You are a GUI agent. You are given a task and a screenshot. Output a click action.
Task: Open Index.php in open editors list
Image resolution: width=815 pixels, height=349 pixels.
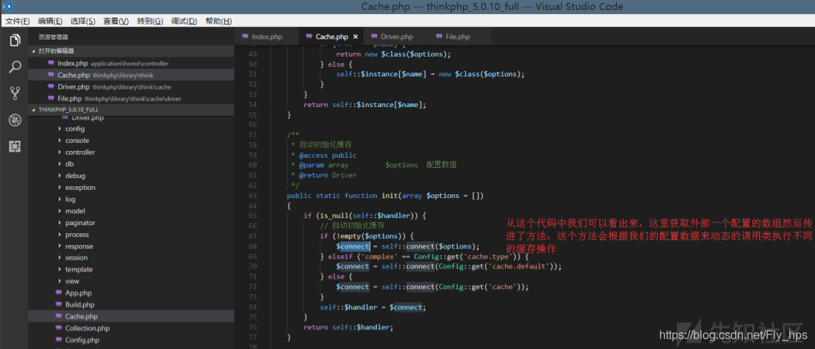pos(131,63)
